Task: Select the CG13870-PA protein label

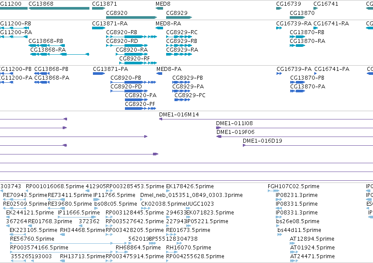Action: coord(308,87)
